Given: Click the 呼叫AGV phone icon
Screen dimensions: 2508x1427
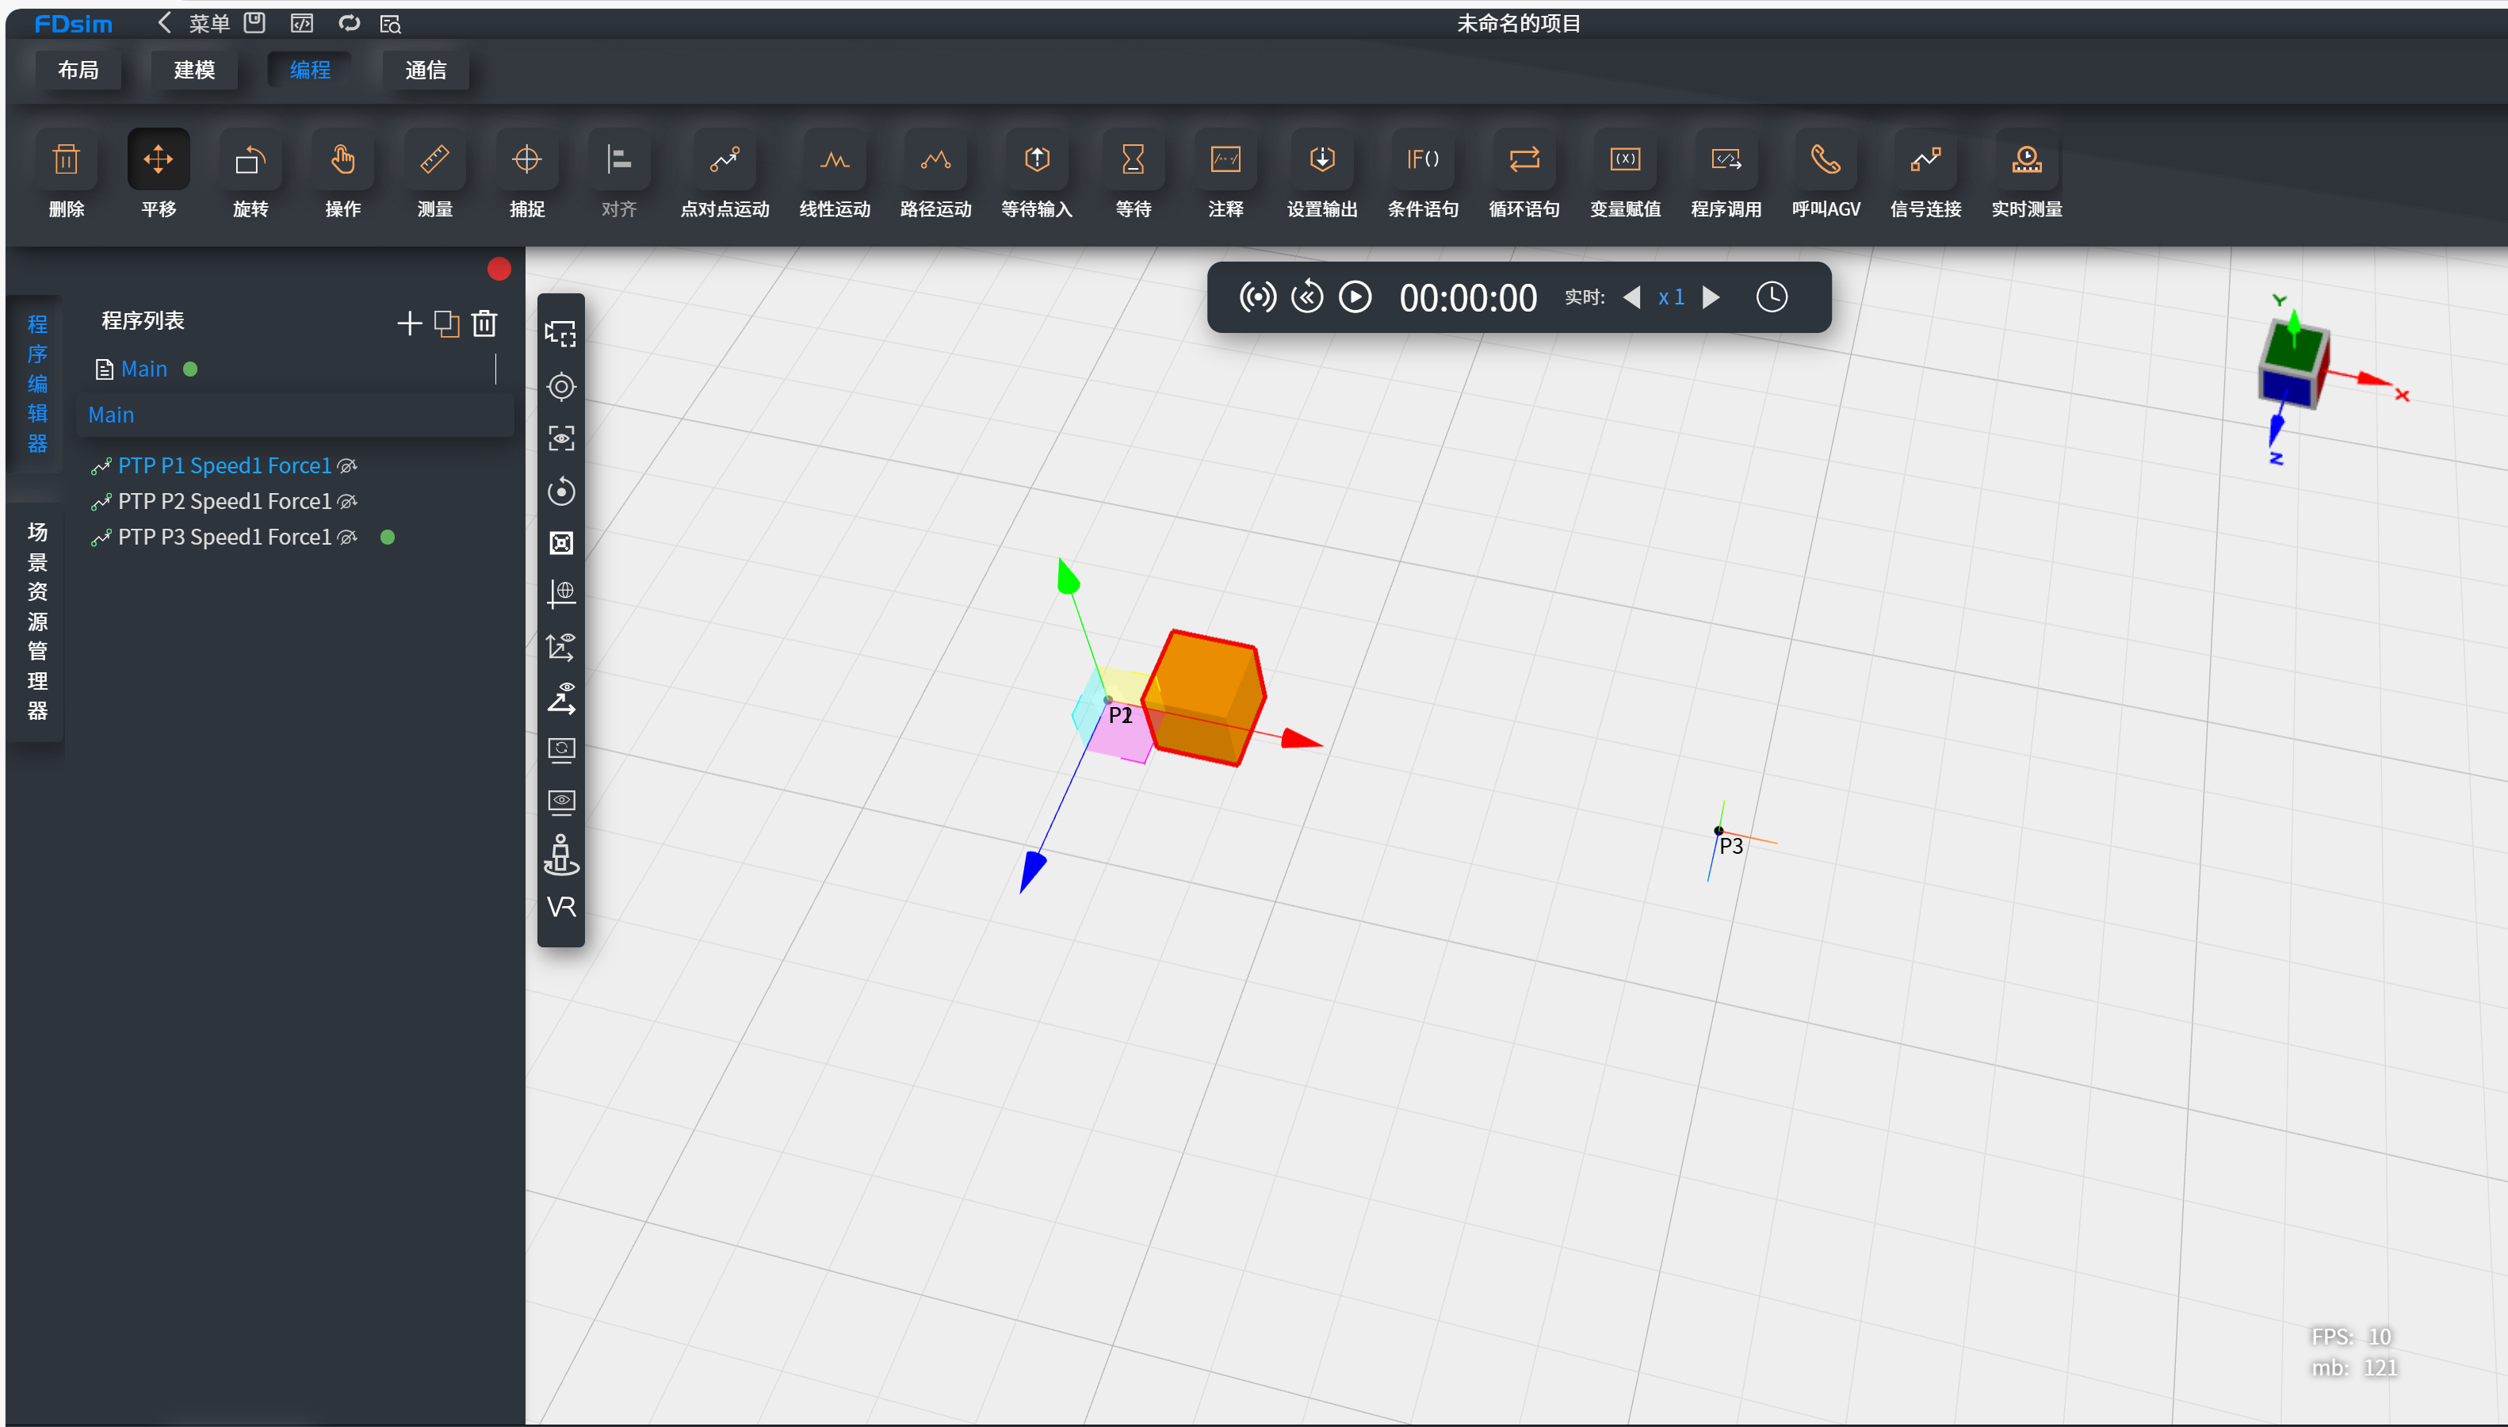Looking at the screenshot, I should 1826,160.
